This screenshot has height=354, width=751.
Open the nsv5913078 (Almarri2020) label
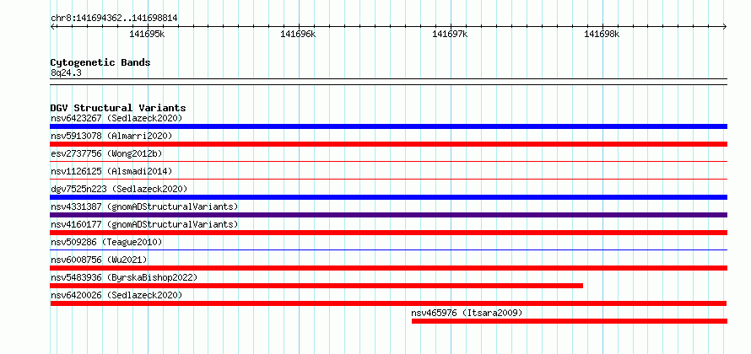111,136
